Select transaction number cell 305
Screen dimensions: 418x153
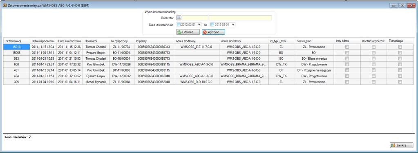point(16,82)
